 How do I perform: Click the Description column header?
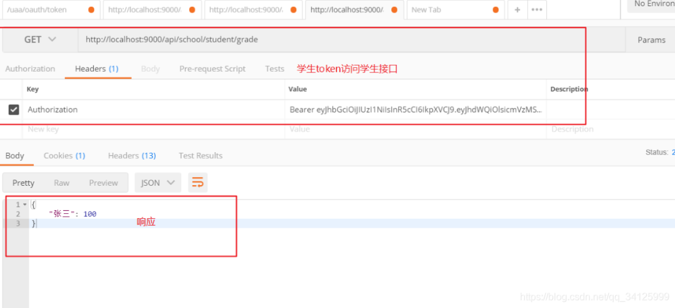pos(569,89)
